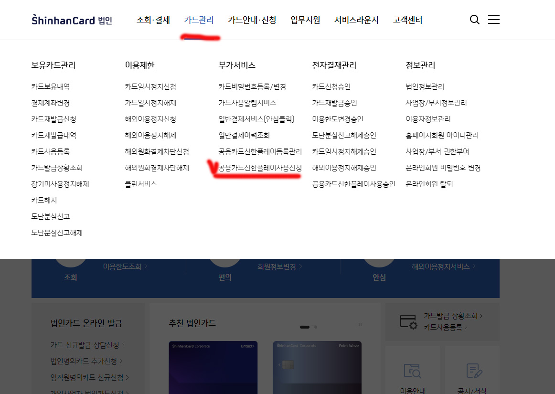Open 이용자정보관리
Screen dimensions: 555x394
point(428,119)
